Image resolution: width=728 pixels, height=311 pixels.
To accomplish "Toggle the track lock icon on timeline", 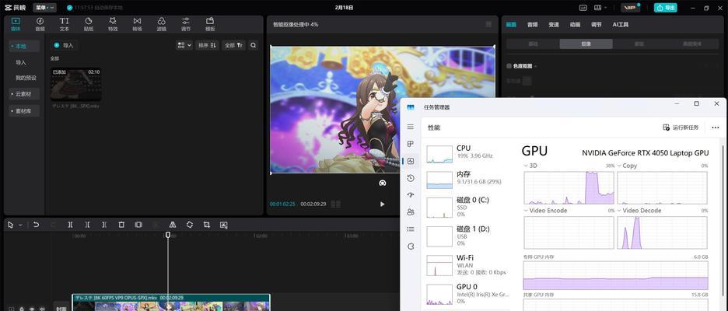I will click(22, 309).
